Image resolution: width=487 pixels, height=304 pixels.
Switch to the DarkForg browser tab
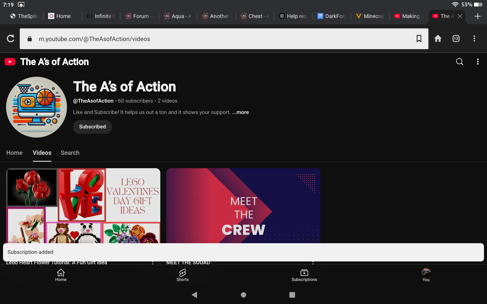332,16
